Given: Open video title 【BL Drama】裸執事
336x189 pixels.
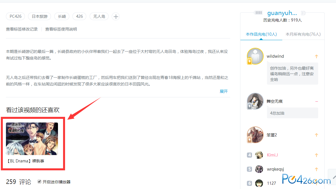Looking at the screenshot, I should coord(25,161).
